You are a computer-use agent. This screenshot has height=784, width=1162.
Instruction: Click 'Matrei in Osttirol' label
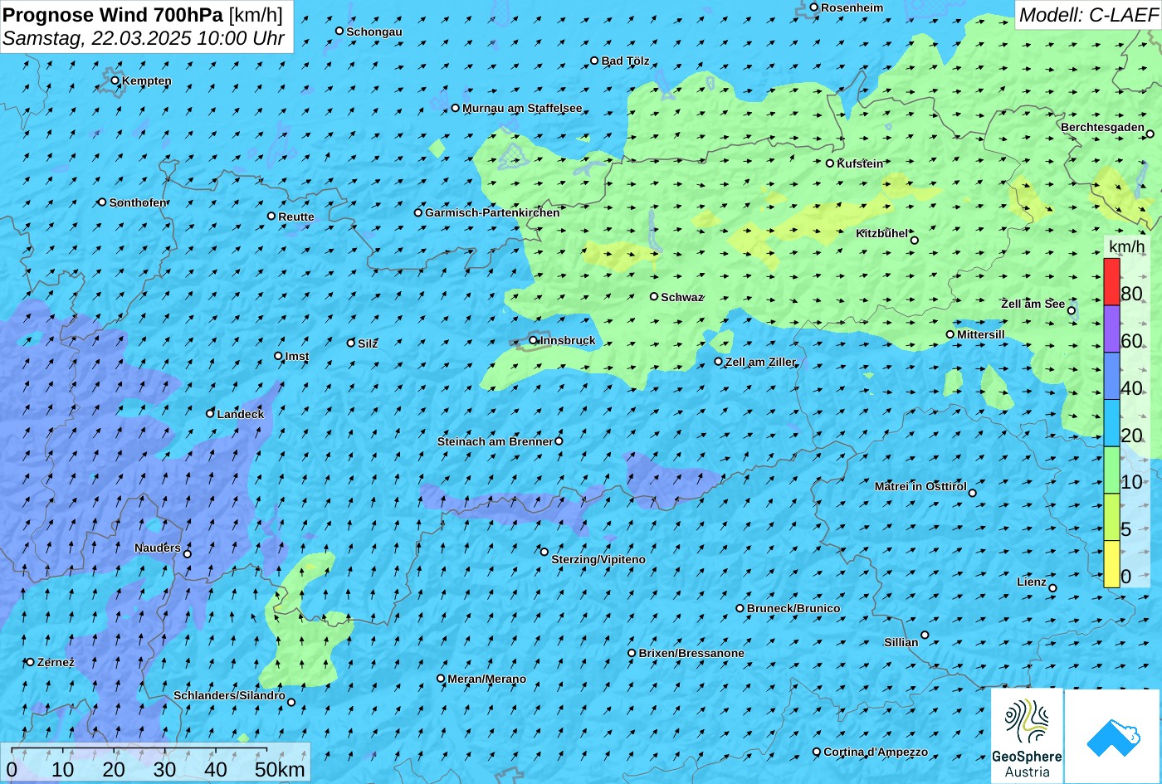pyautogui.click(x=920, y=486)
